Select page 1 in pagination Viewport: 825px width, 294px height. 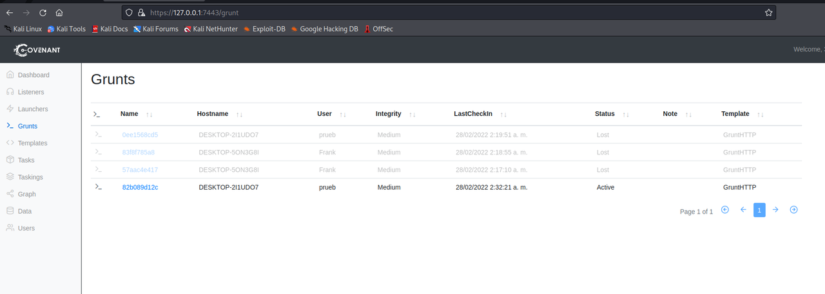[x=759, y=210]
